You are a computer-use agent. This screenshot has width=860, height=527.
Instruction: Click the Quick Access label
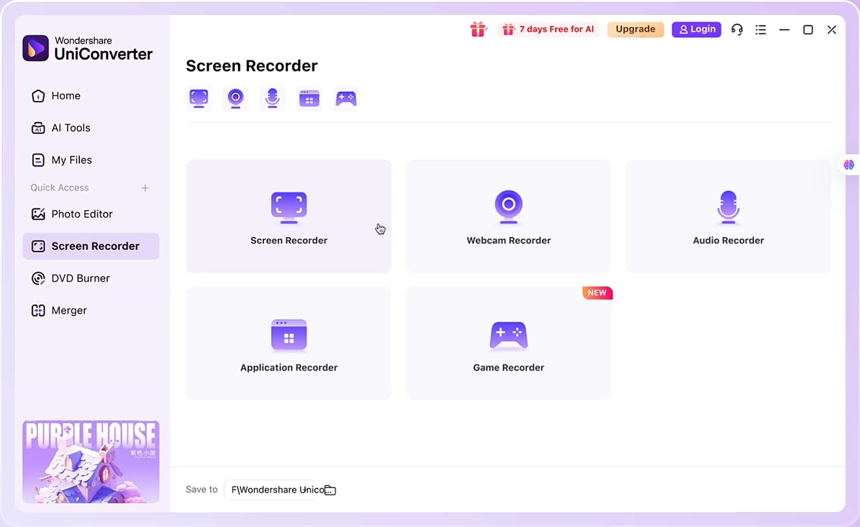pyautogui.click(x=60, y=188)
